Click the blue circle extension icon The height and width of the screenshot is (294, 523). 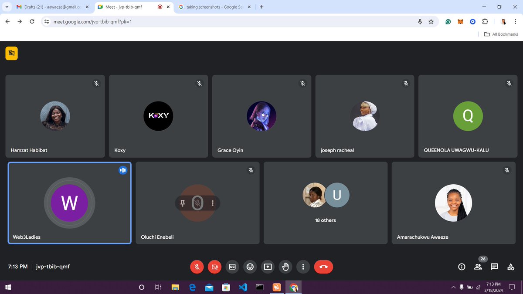point(472,21)
